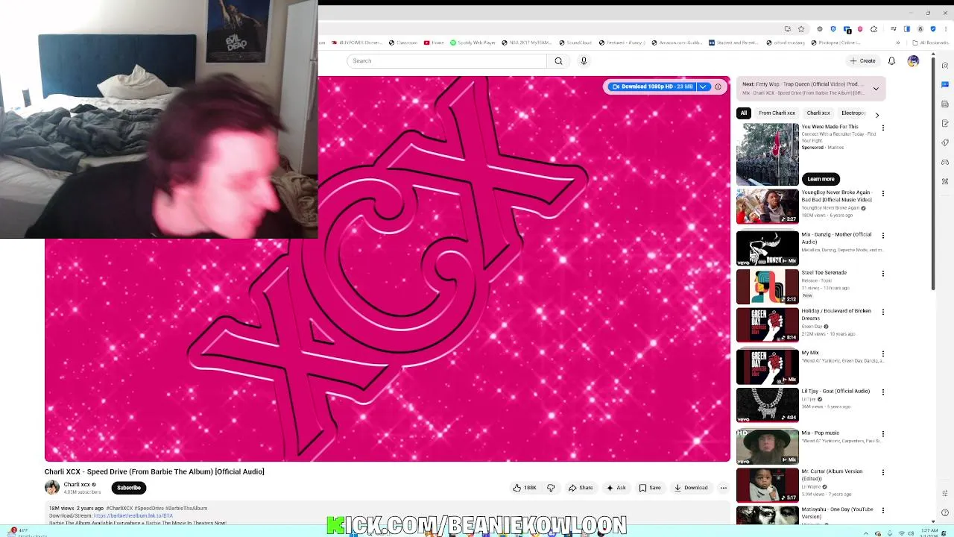Open the Lil Tjay - Goat thumbnail

coord(767,405)
